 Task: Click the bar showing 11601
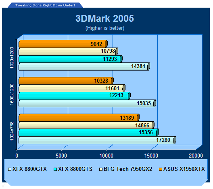coord(72,88)
